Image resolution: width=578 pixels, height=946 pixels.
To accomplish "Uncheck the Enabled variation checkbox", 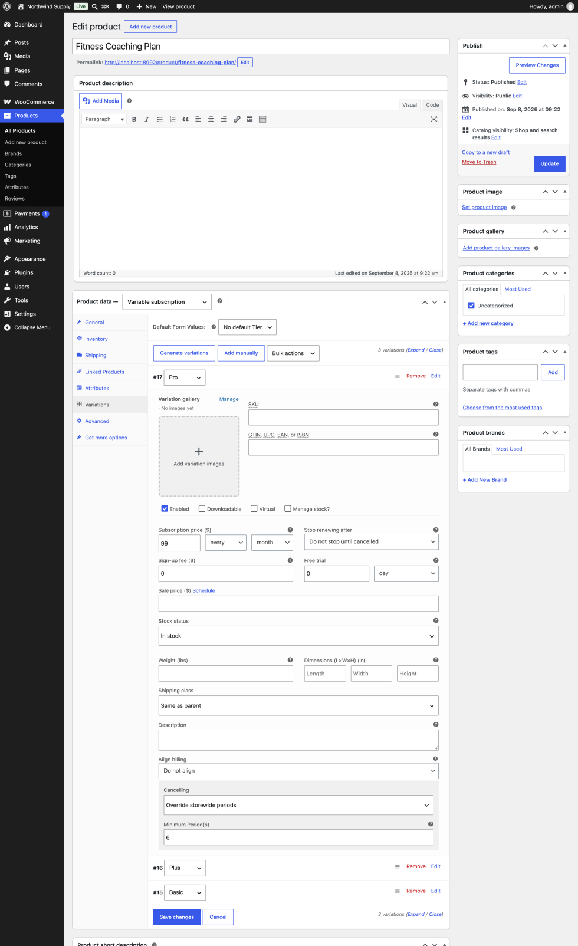I will click(165, 508).
